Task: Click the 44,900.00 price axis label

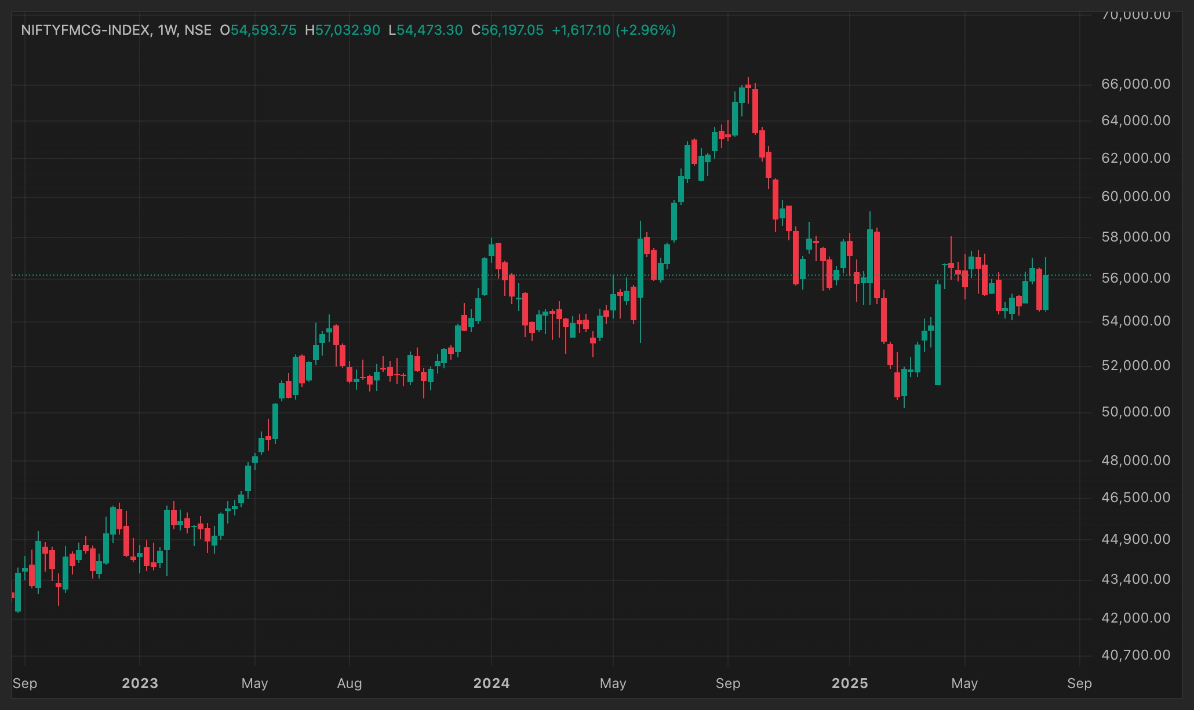Action: [1135, 539]
